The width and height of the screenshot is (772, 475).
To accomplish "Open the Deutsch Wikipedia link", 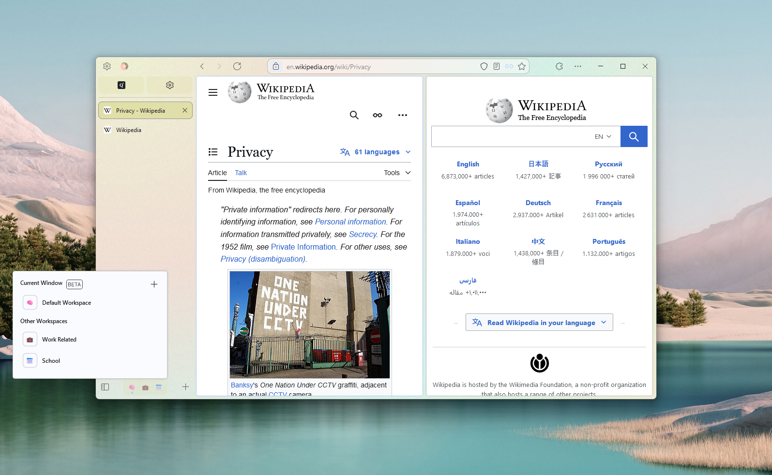I will [538, 203].
